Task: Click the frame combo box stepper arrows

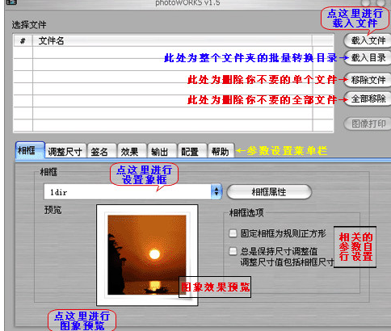Action: pyautogui.click(x=217, y=191)
